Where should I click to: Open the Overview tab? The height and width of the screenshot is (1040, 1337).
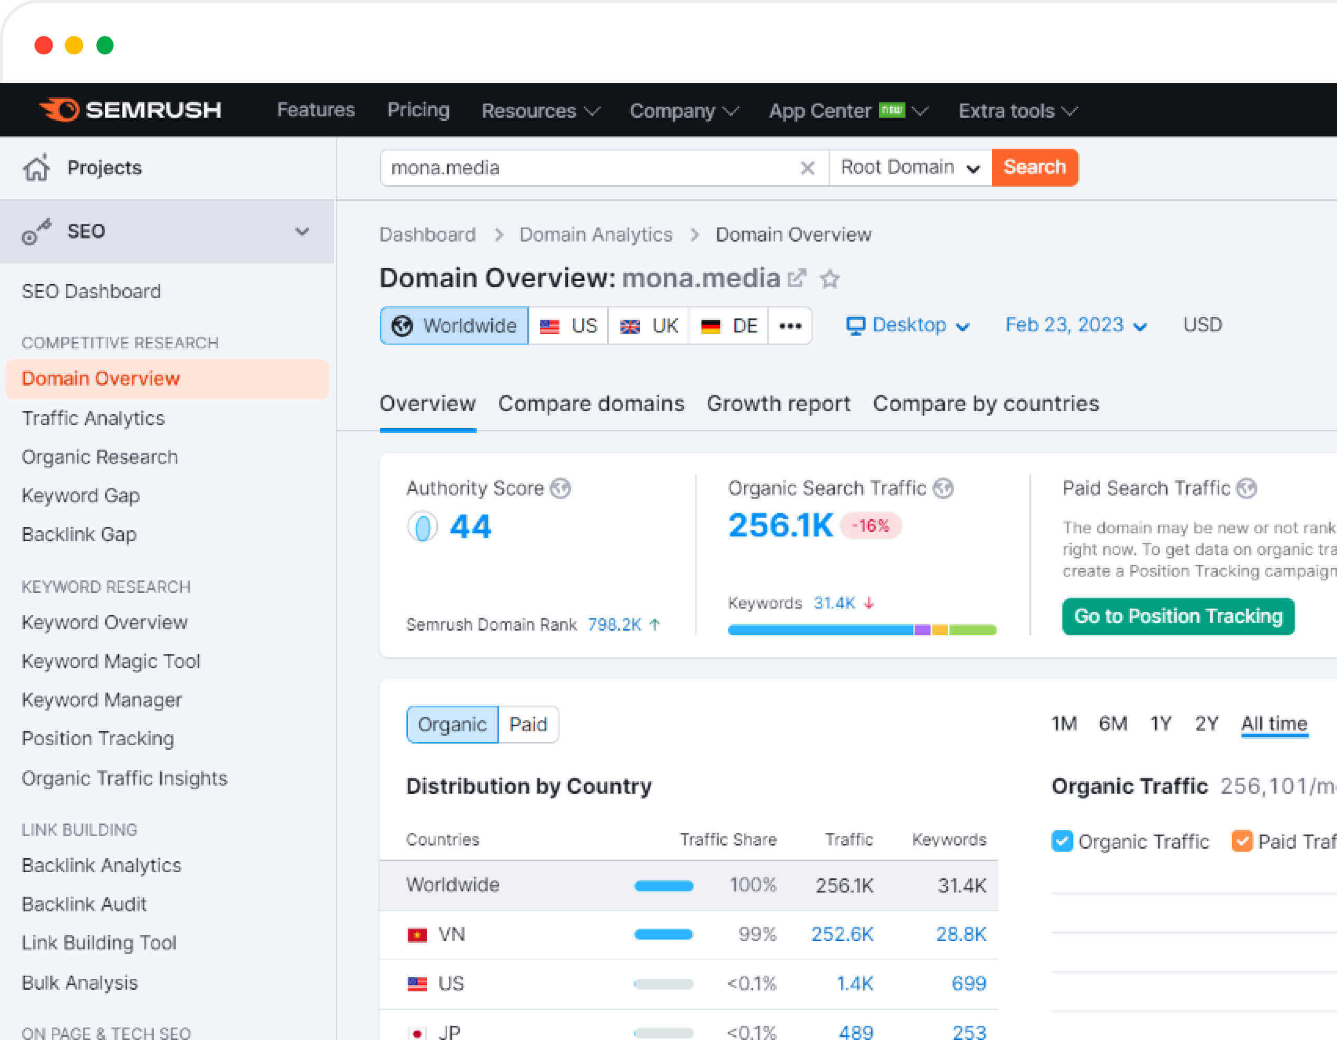pos(427,404)
